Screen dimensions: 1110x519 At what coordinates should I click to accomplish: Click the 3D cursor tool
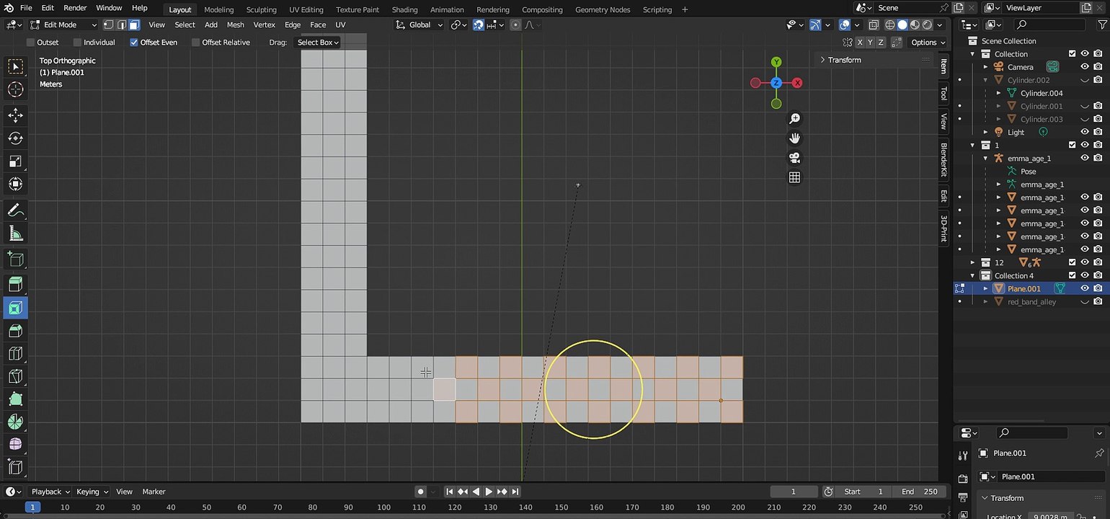[15, 89]
